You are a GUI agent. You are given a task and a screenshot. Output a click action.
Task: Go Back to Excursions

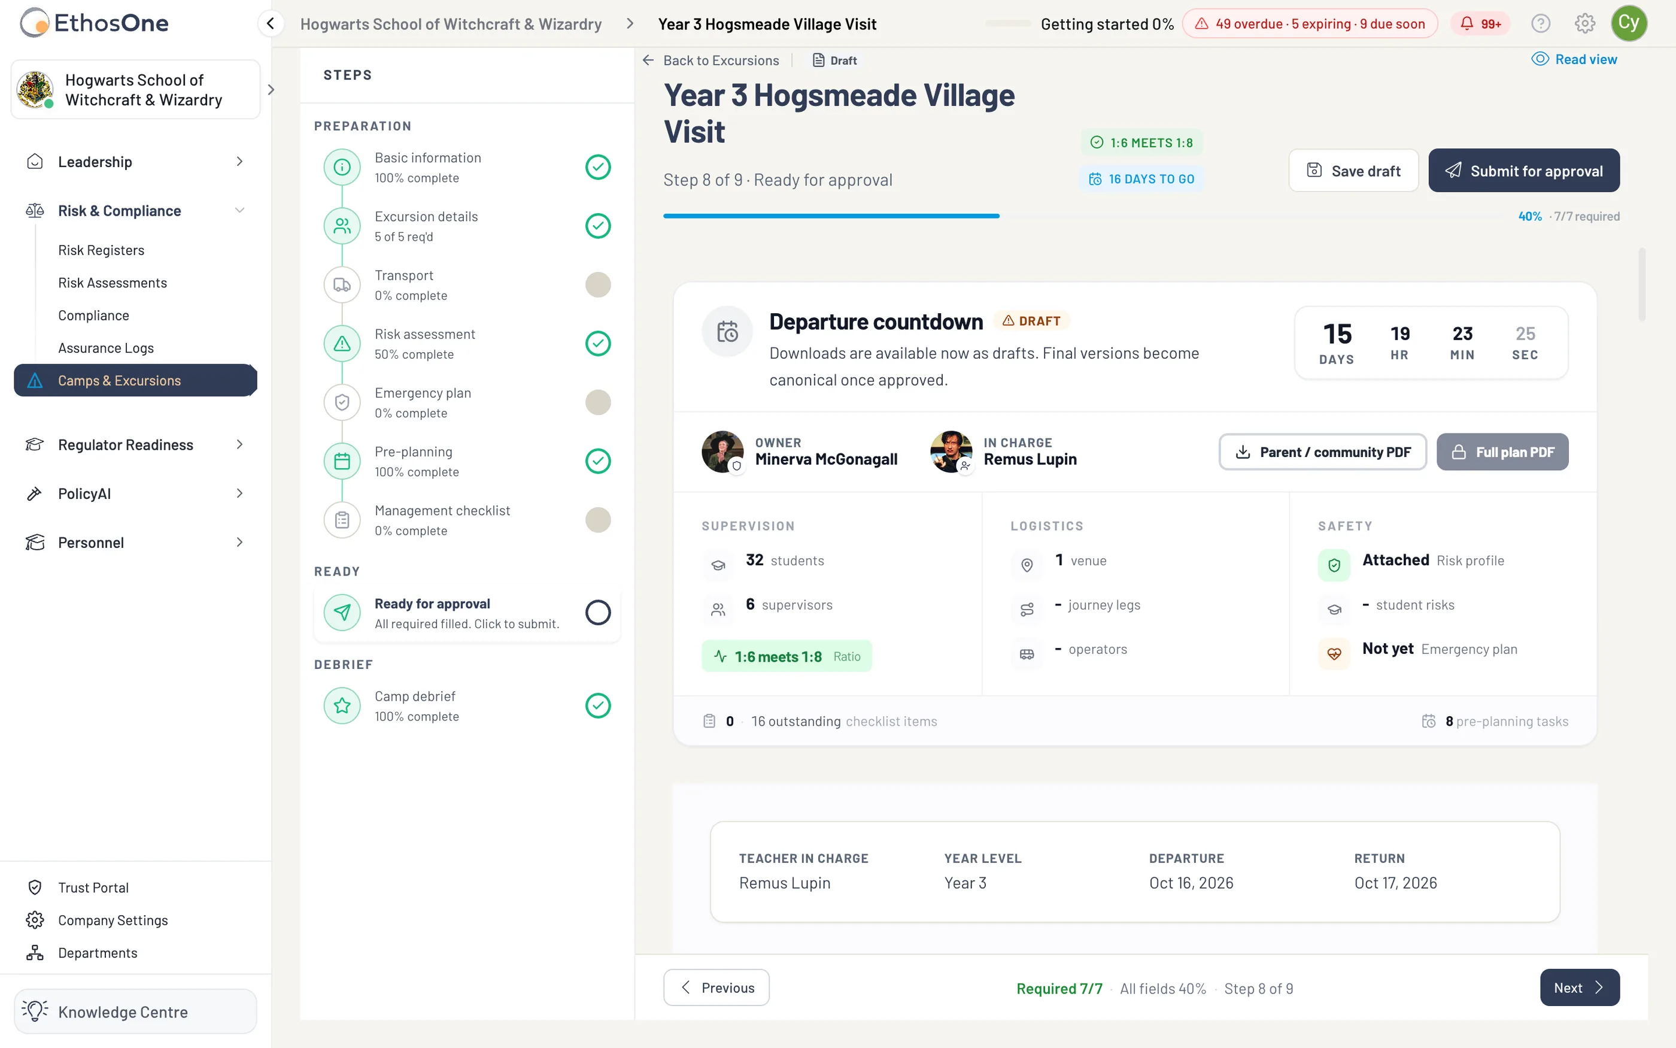coord(711,60)
